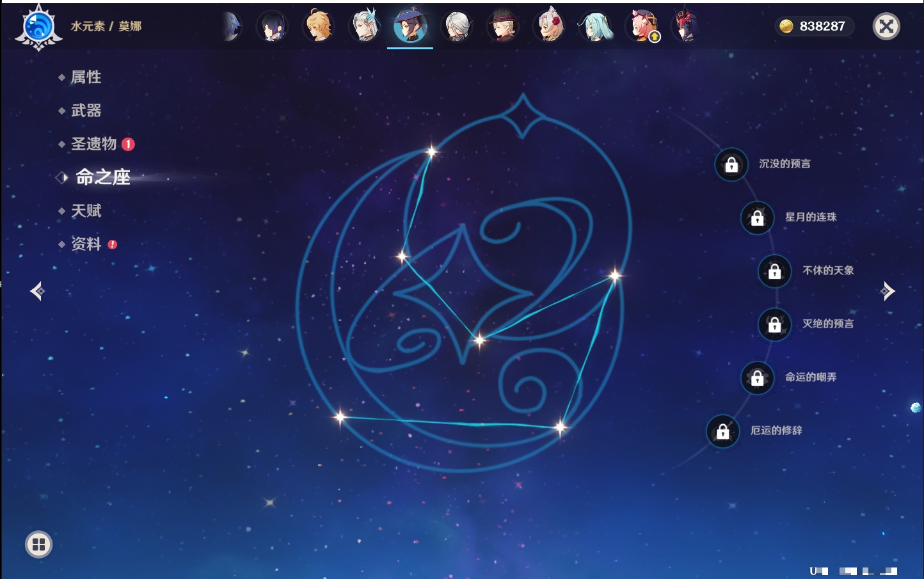Click the 不休的天象 constellation name

(x=828, y=270)
